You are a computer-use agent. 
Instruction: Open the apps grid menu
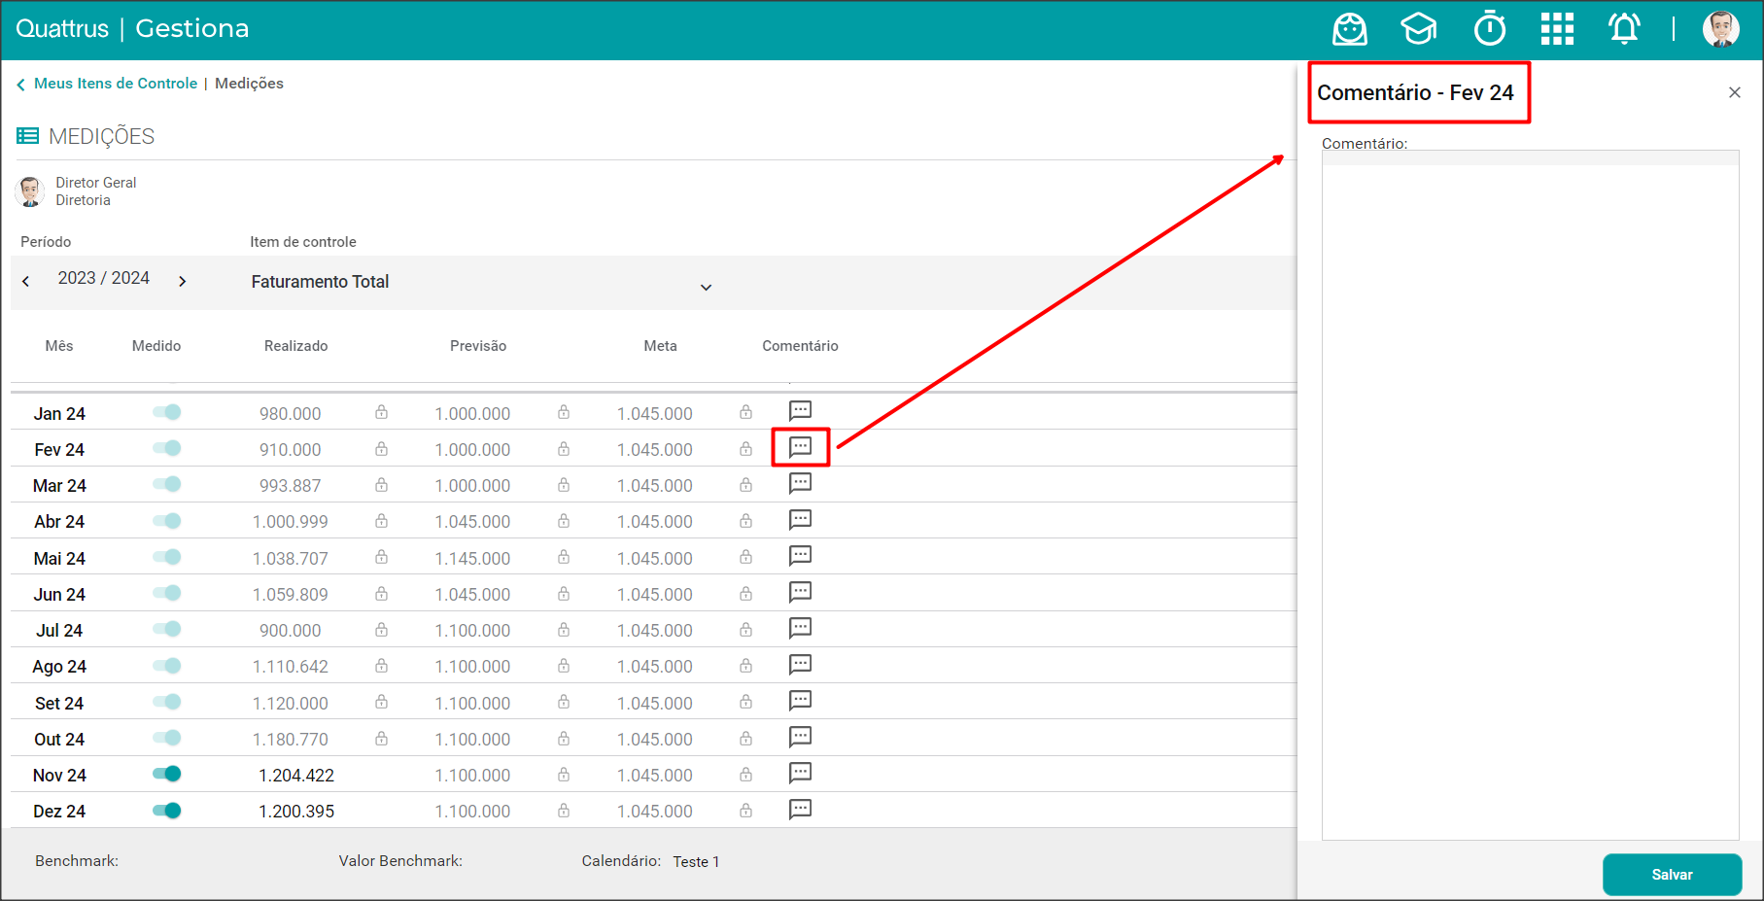pos(1557,29)
